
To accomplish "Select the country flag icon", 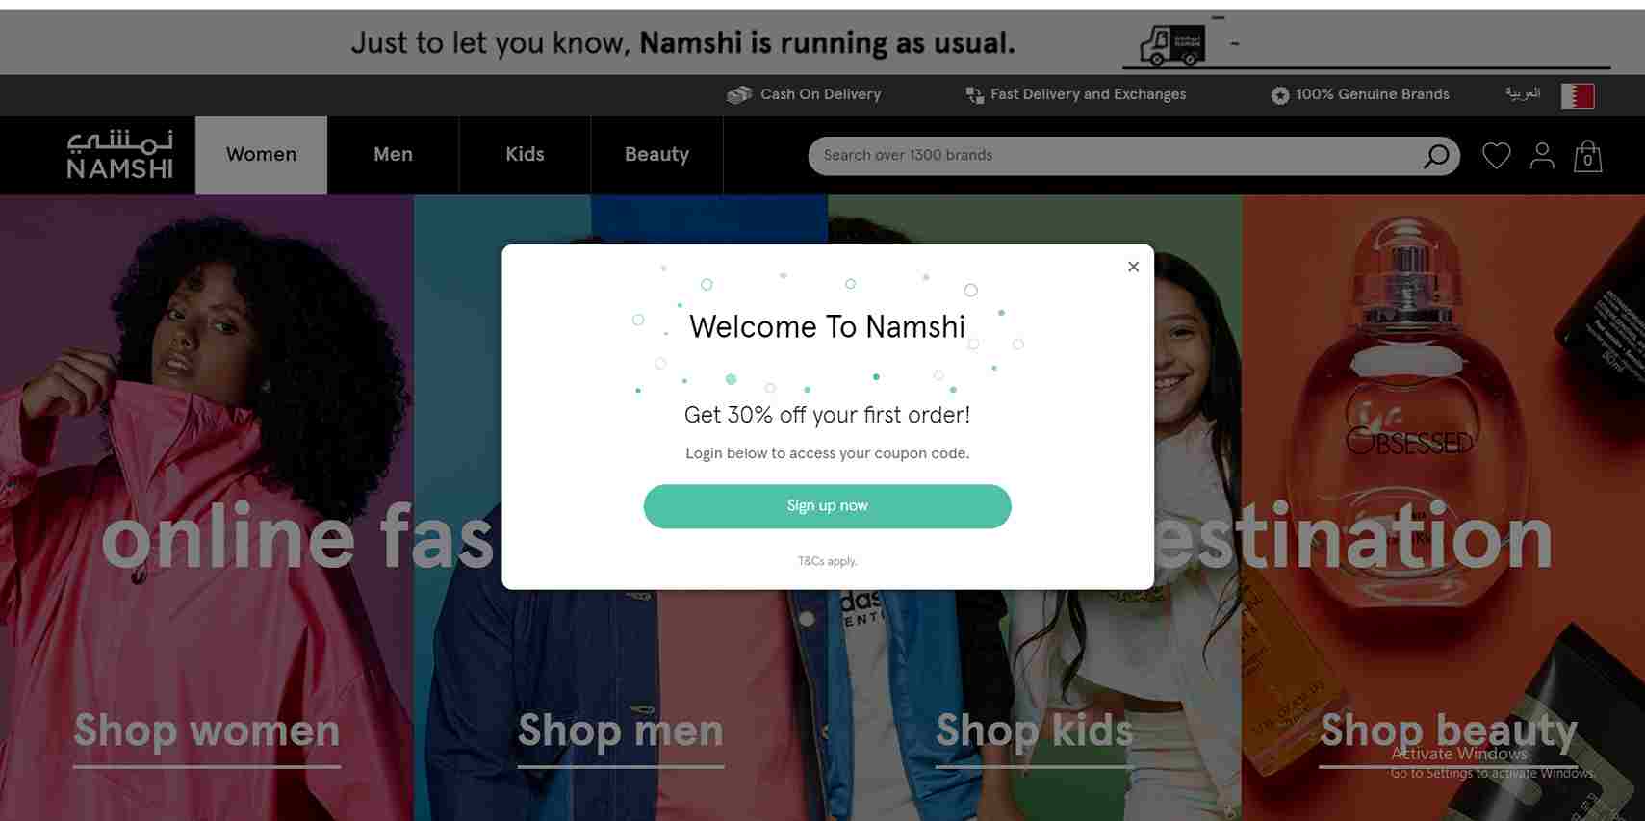I will coord(1578,95).
